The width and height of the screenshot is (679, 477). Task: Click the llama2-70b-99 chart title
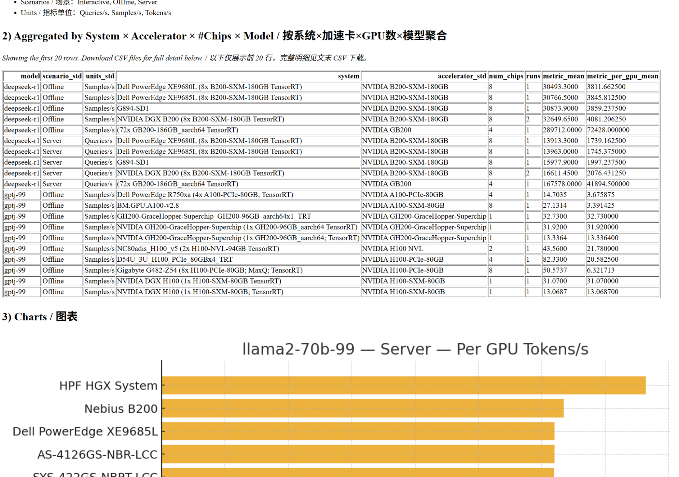click(415, 349)
